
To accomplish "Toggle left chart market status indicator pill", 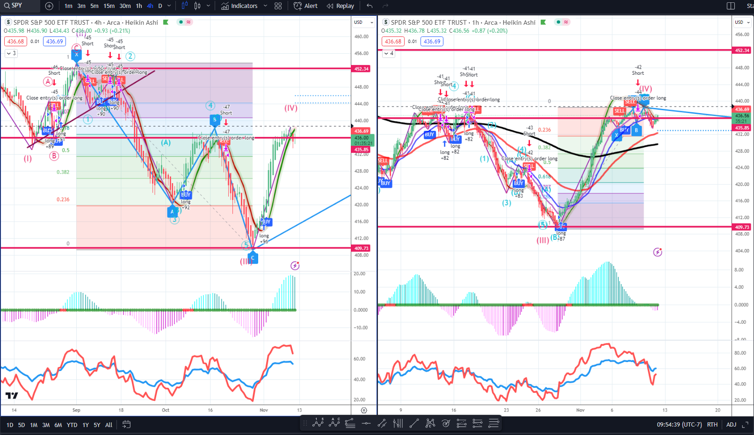I will tap(185, 22).
